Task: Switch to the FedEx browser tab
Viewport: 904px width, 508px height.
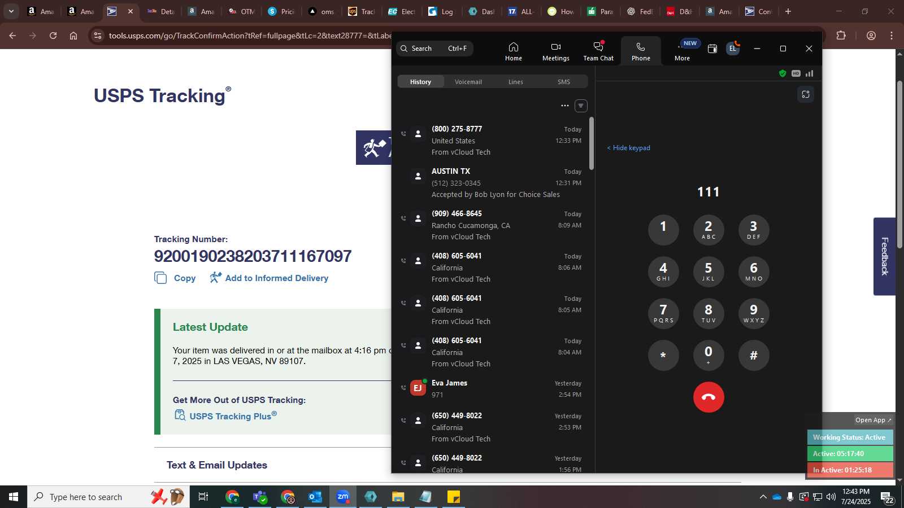Action: point(640,11)
